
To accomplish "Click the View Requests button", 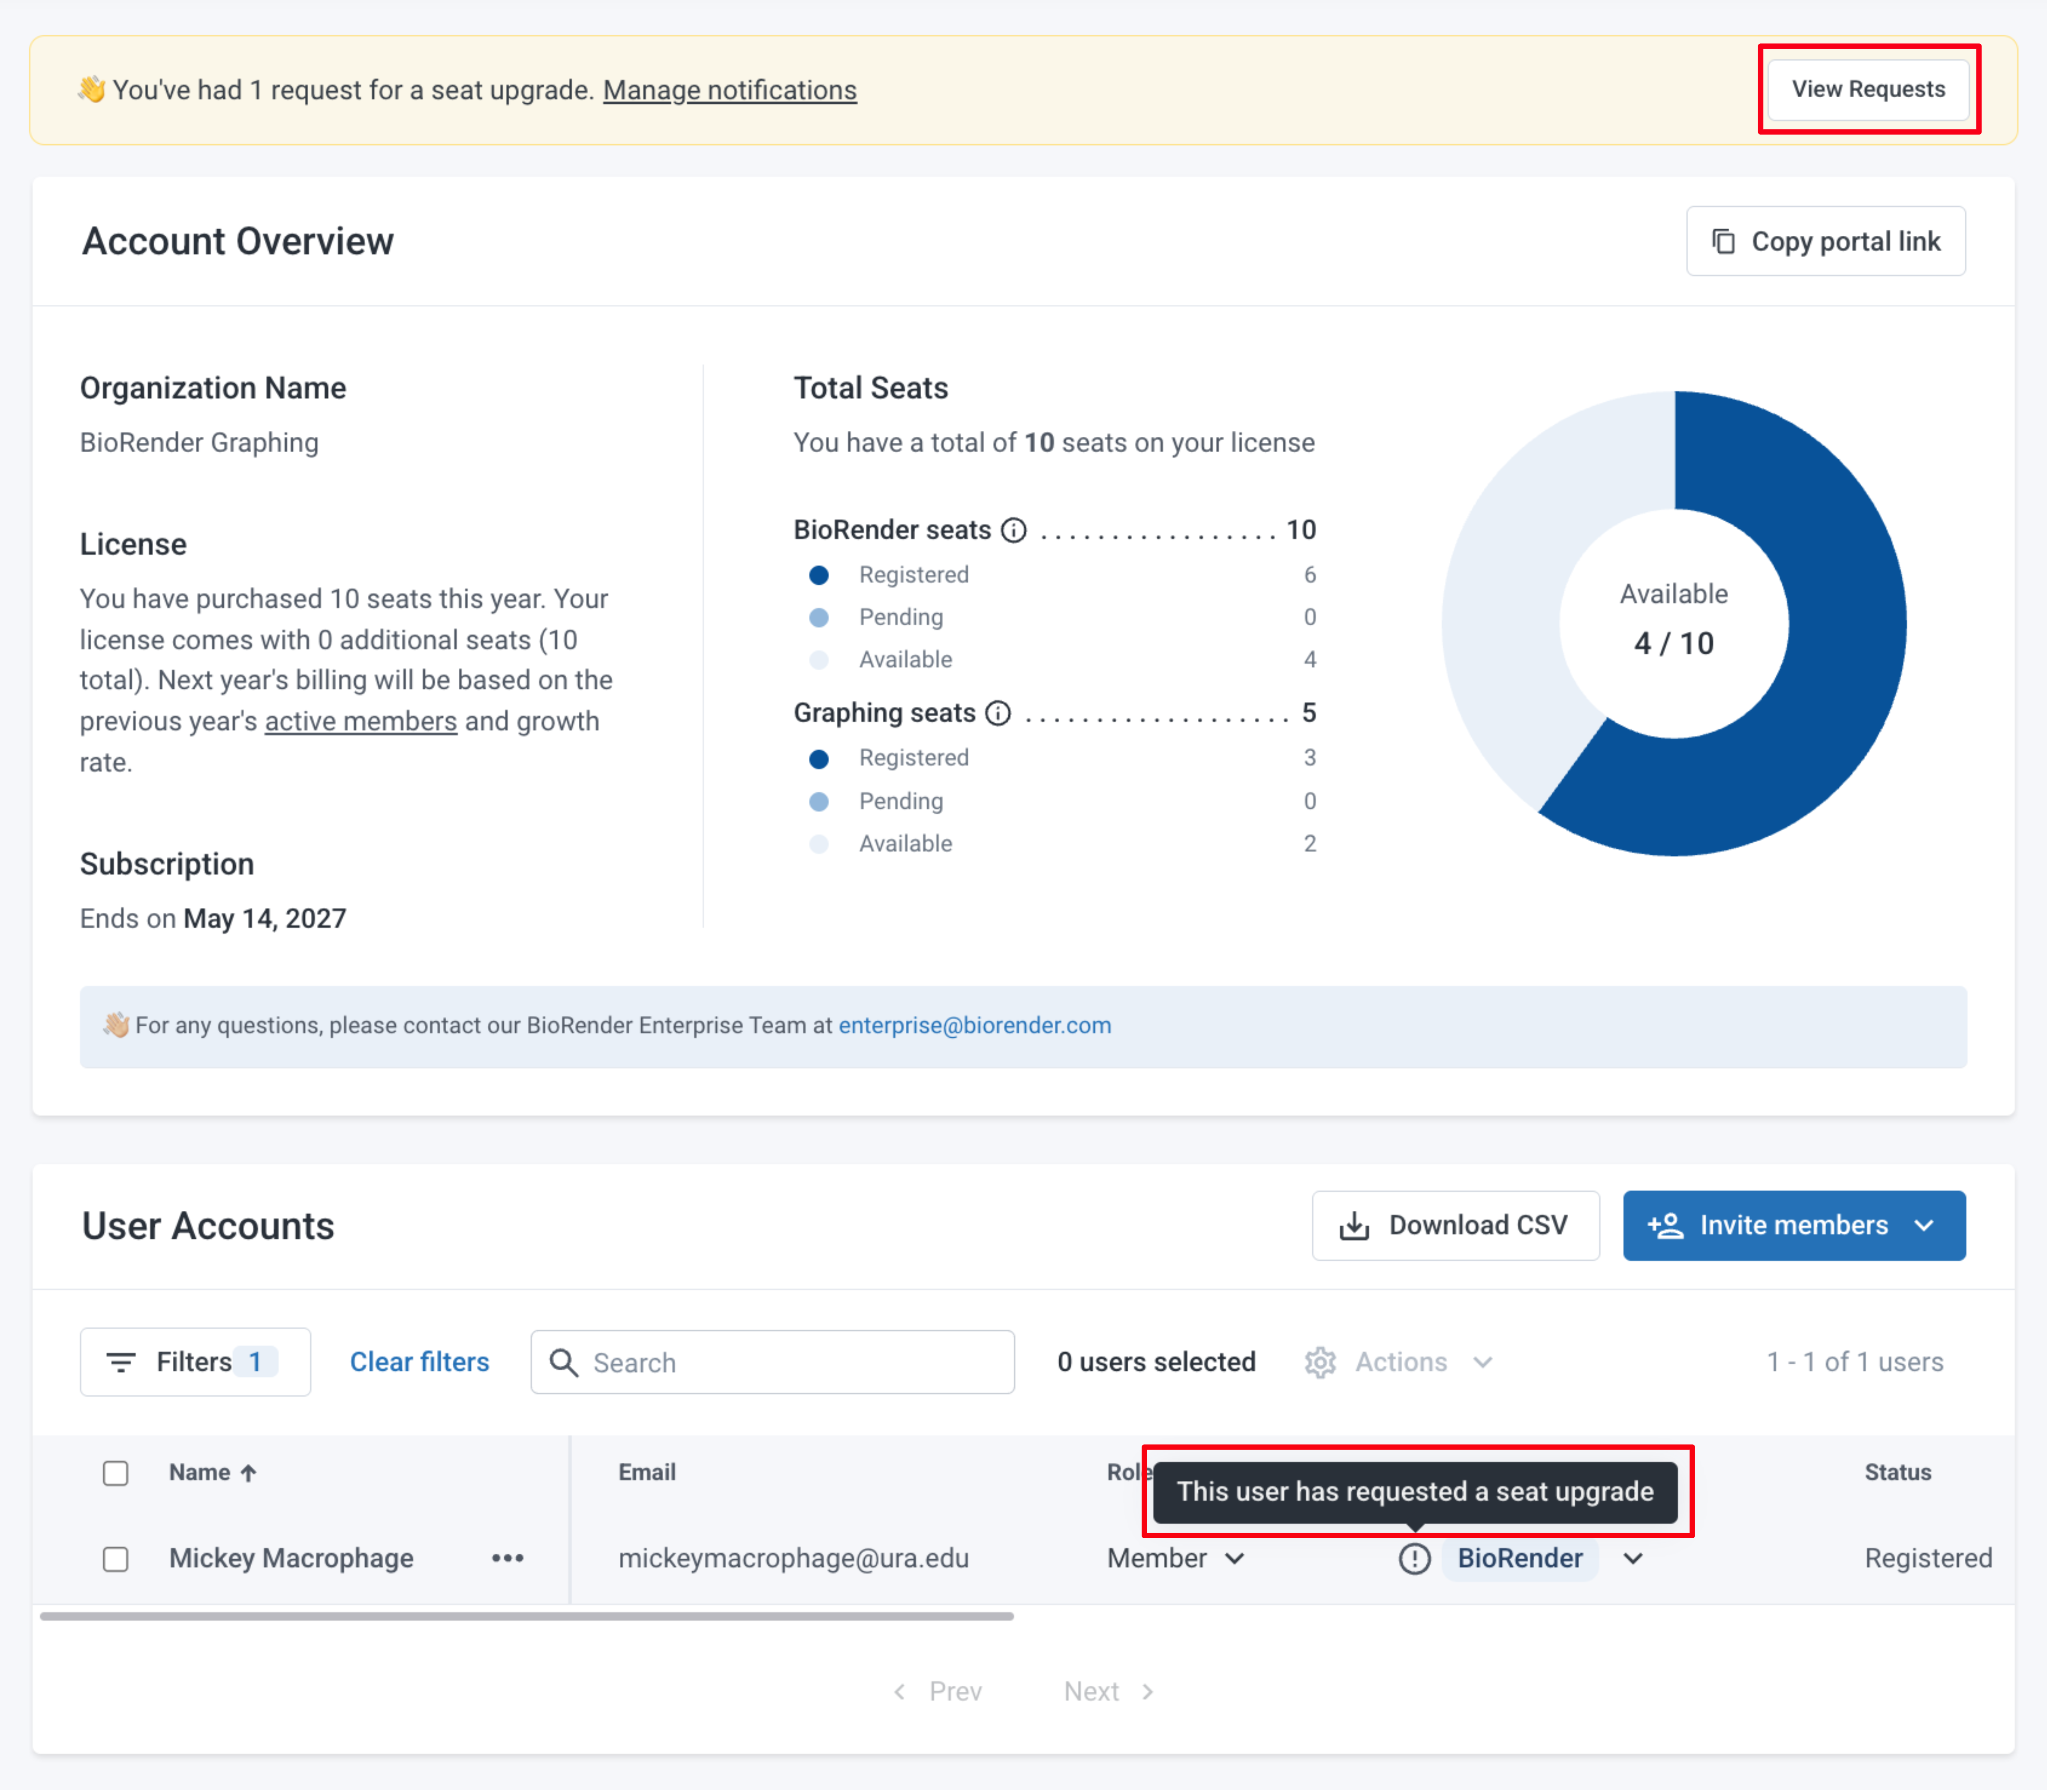I will [x=1868, y=89].
